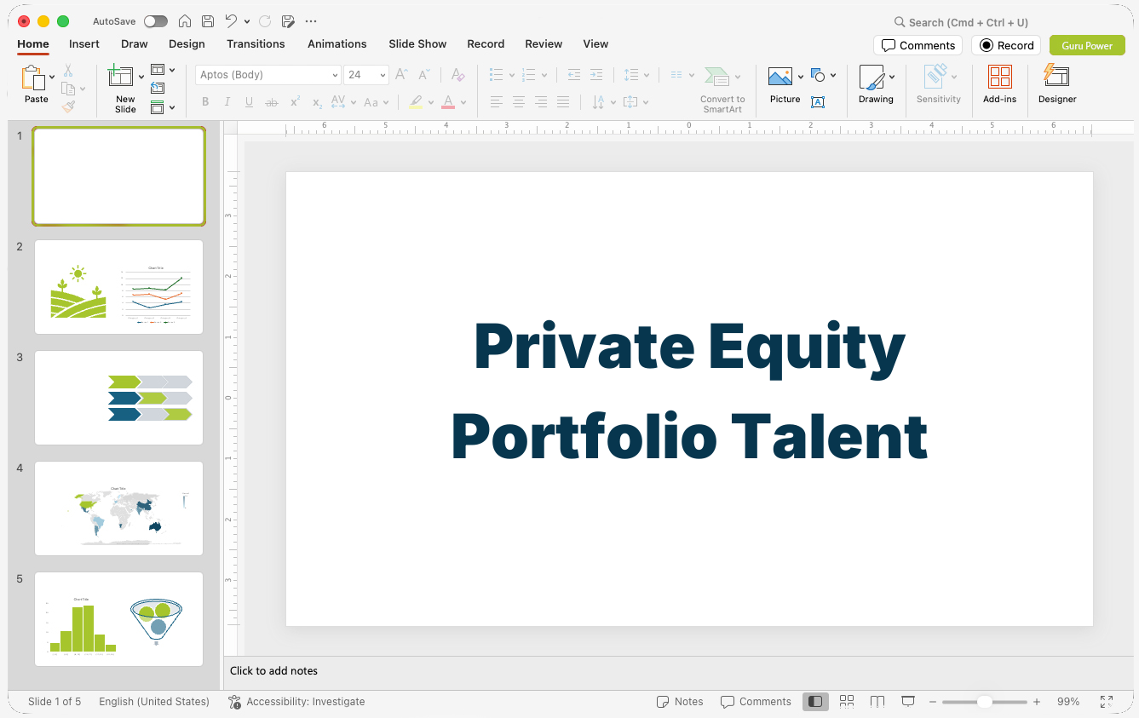This screenshot has height=718, width=1139.
Task: Click the Comments button near the search box
Action: click(x=918, y=45)
